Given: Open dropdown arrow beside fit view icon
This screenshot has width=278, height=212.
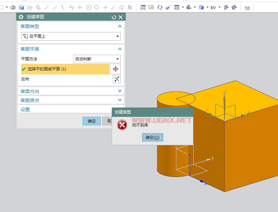Looking at the screenshot, I should coord(183,7).
